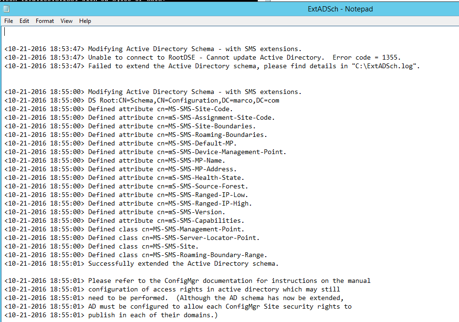This screenshot has width=459, height=322.
Task: Open the Edit menu
Action: pos(24,21)
